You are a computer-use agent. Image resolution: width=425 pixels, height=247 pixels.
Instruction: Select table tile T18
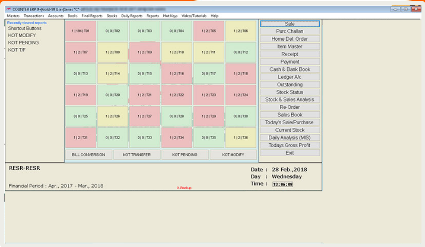click(x=241, y=73)
